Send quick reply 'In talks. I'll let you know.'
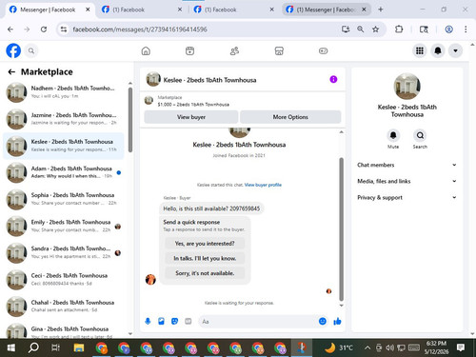The height and width of the screenshot is (357, 476). click(x=205, y=258)
